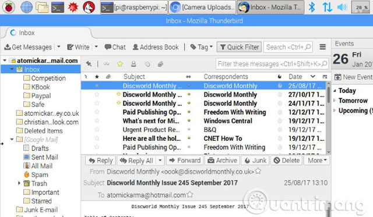Screen dimensions: 373x217
Task: Select the CNET How To message
Action: pyautogui.click(x=203, y=138)
